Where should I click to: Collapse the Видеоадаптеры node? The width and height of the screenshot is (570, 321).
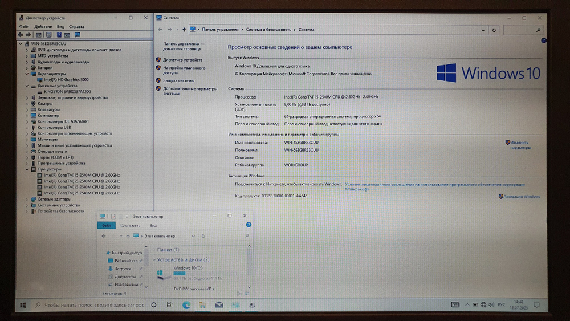tap(27, 74)
